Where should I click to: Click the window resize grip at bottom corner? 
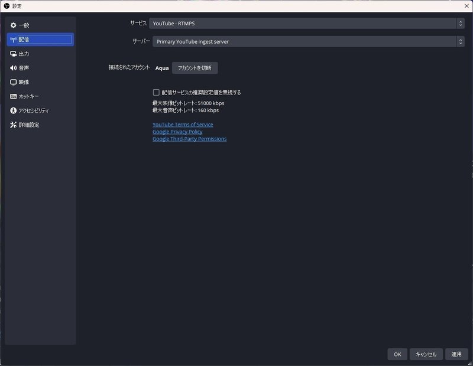(x=469, y=363)
